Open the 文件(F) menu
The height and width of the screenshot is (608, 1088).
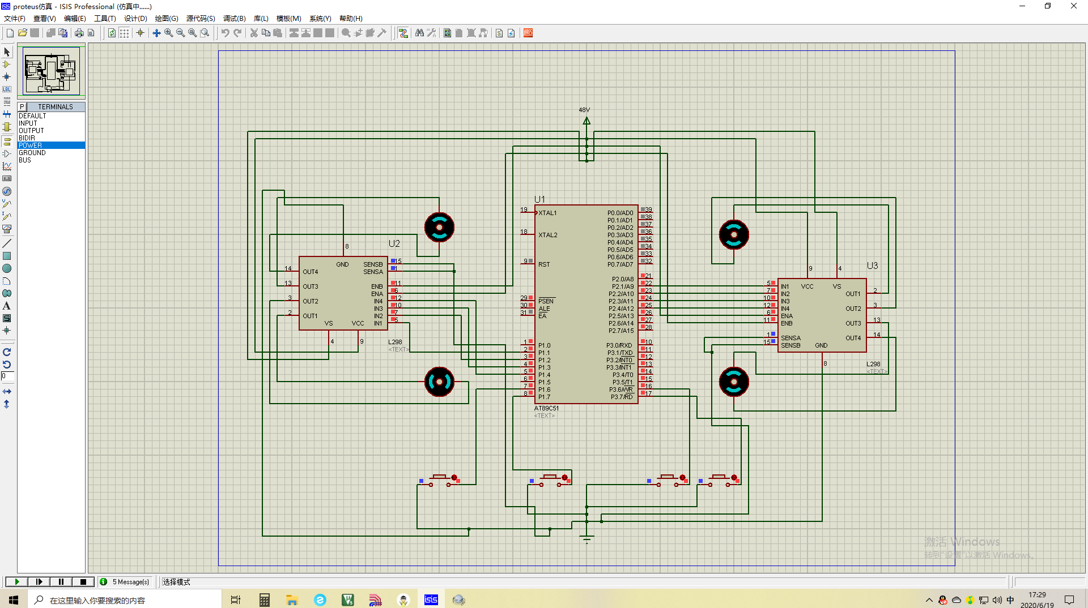[15, 19]
